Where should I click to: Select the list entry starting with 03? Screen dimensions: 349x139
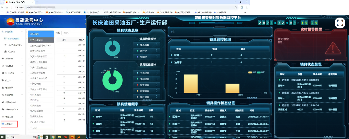pyautogui.click(x=41, y=51)
